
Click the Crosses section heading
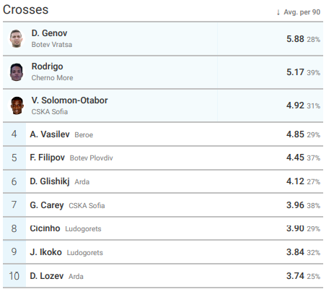pyautogui.click(x=26, y=10)
